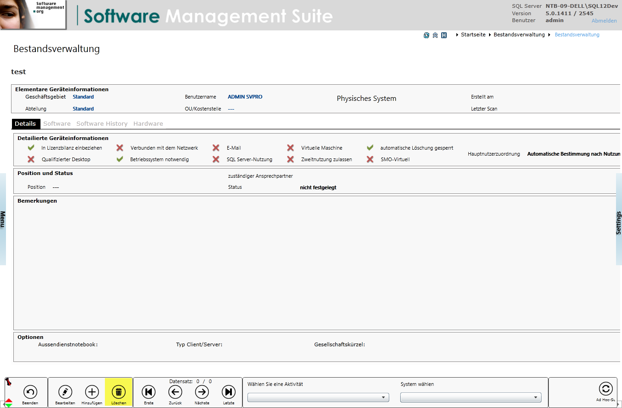
Task: Click the Löschen trash icon
Action: [x=119, y=392]
